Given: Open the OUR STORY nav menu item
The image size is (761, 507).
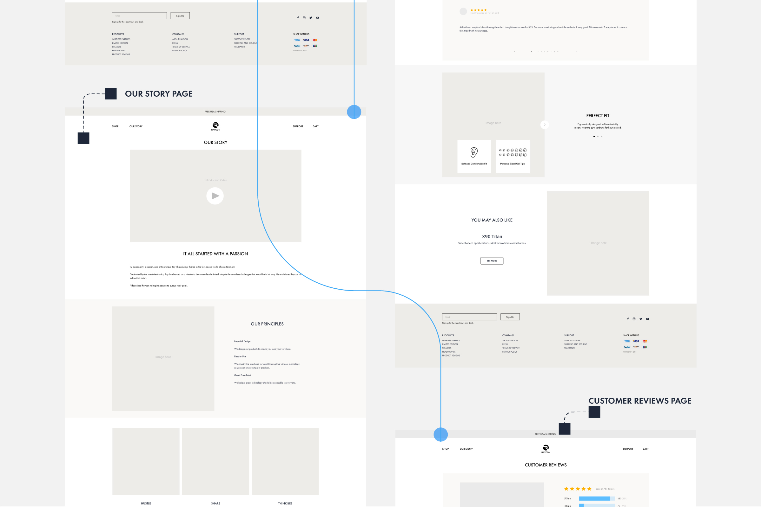Looking at the screenshot, I should point(136,126).
